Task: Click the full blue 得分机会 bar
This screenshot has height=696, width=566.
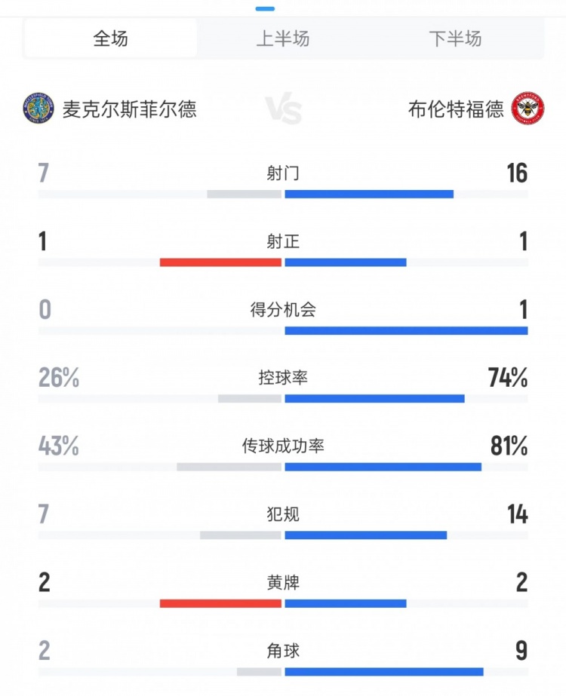Action: [x=406, y=330]
